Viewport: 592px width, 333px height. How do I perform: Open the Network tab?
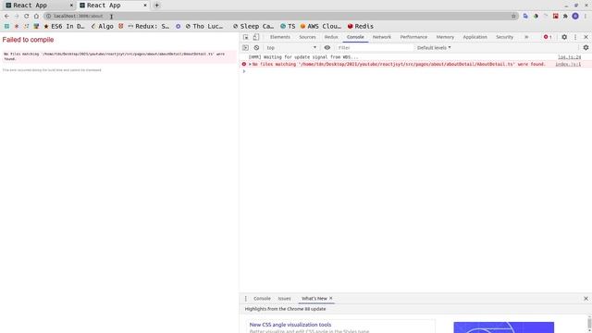tap(382, 37)
